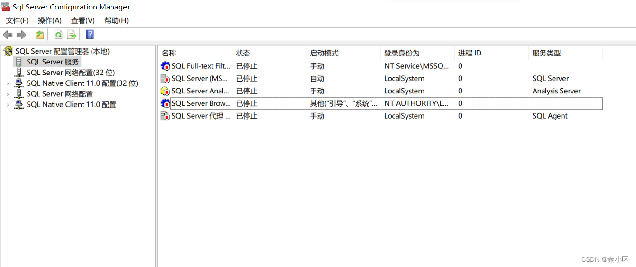Open the 查看(V) menu
Viewport: 636px width, 267px height.
[83, 20]
